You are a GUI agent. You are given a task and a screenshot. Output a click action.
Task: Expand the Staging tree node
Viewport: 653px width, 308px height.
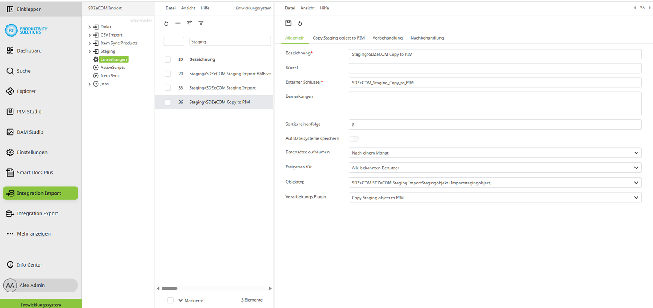pos(90,51)
